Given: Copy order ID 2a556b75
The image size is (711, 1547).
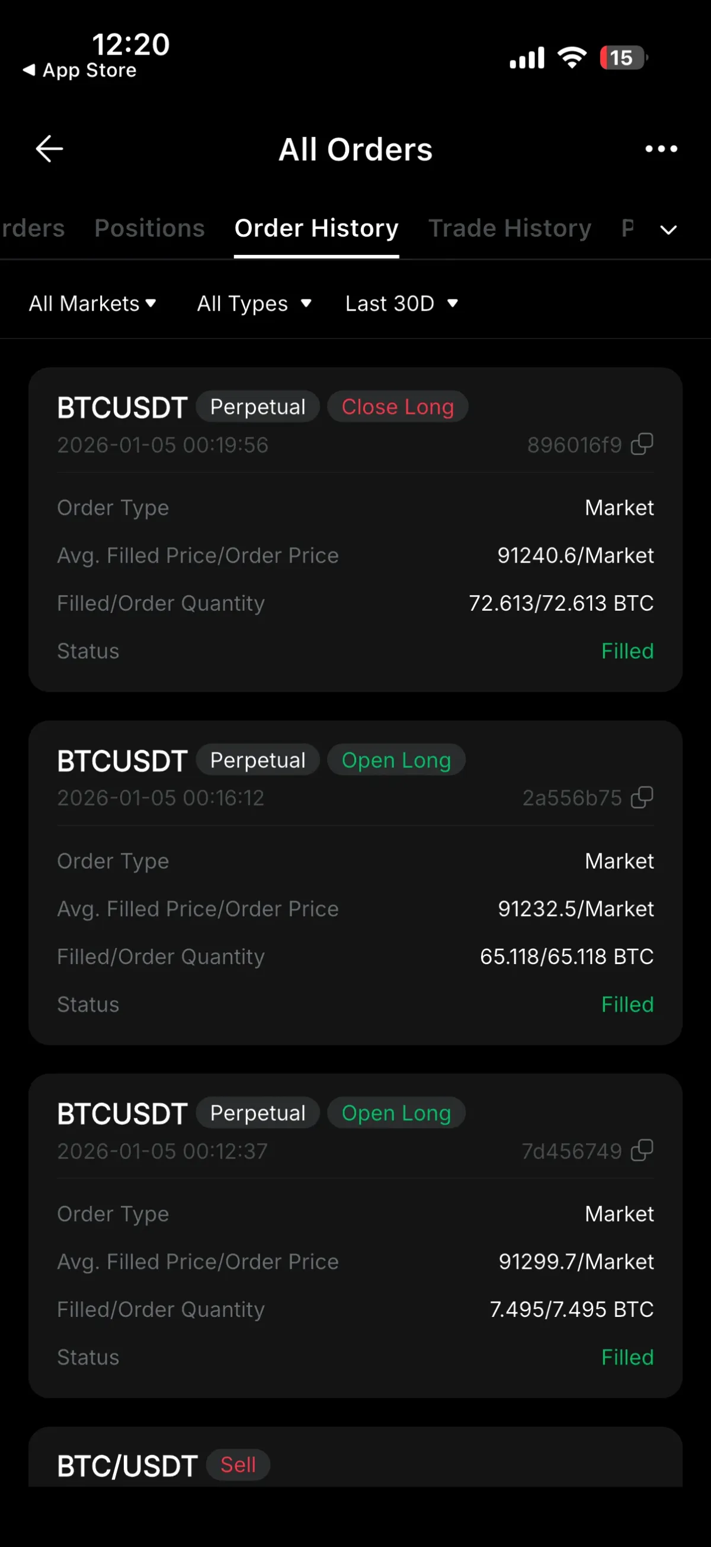Looking at the screenshot, I should [x=642, y=798].
